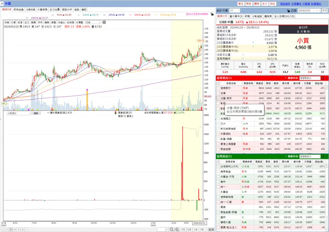Check the 台灣摩根士丹利 row checkbox

click(x=218, y=167)
